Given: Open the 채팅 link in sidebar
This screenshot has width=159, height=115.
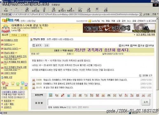Looking at the screenshot, I should click(x=5, y=88).
